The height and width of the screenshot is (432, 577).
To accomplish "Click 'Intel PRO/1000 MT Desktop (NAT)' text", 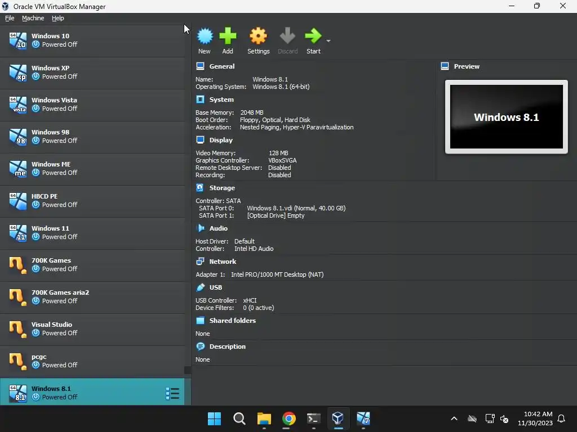I will click(277, 274).
